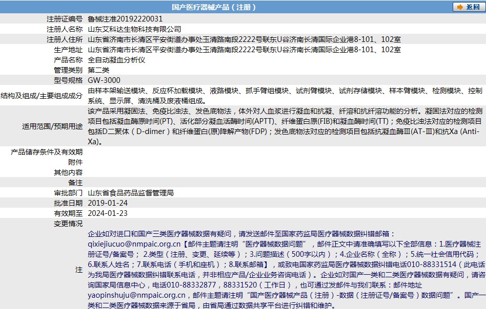Viewport: 486px width, 309px height.
Task: Click phone number 010-88332877 in the note
Action: (191, 285)
